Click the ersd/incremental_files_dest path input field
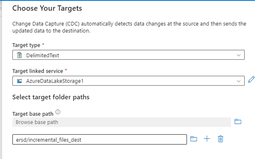This screenshot has width=255, height=159. [100, 139]
